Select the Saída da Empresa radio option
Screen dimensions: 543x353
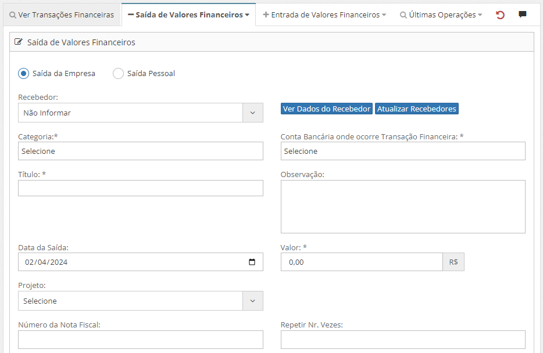[x=24, y=74]
